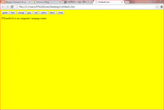Click the white button
This screenshot has height=110, width=164.
pyautogui.click(x=60, y=13)
